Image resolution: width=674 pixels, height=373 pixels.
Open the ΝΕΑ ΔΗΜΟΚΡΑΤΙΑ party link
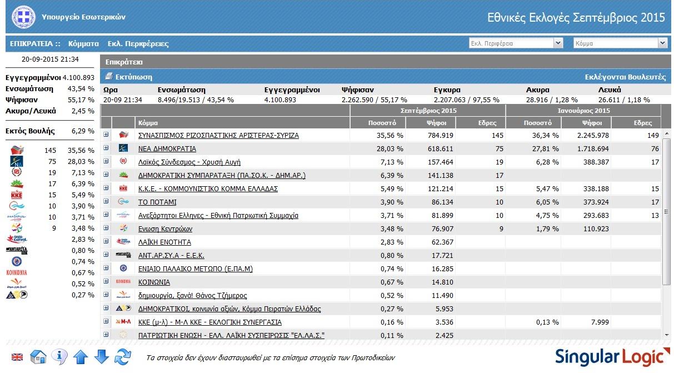click(167, 148)
